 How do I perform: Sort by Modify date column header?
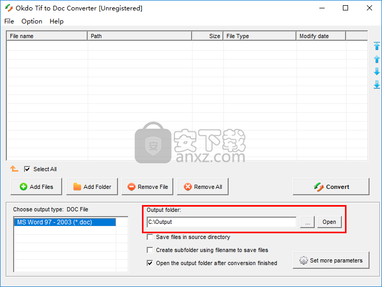[x=321, y=36]
